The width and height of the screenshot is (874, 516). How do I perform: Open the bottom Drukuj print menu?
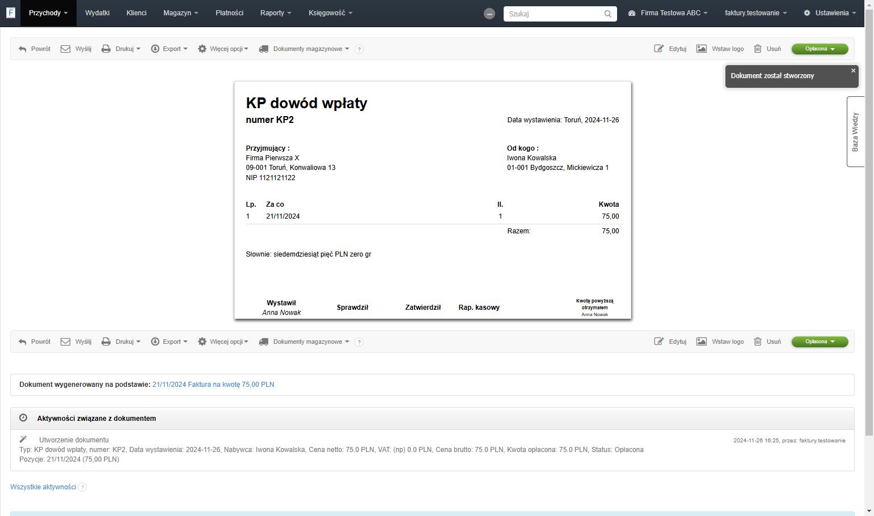click(x=121, y=342)
